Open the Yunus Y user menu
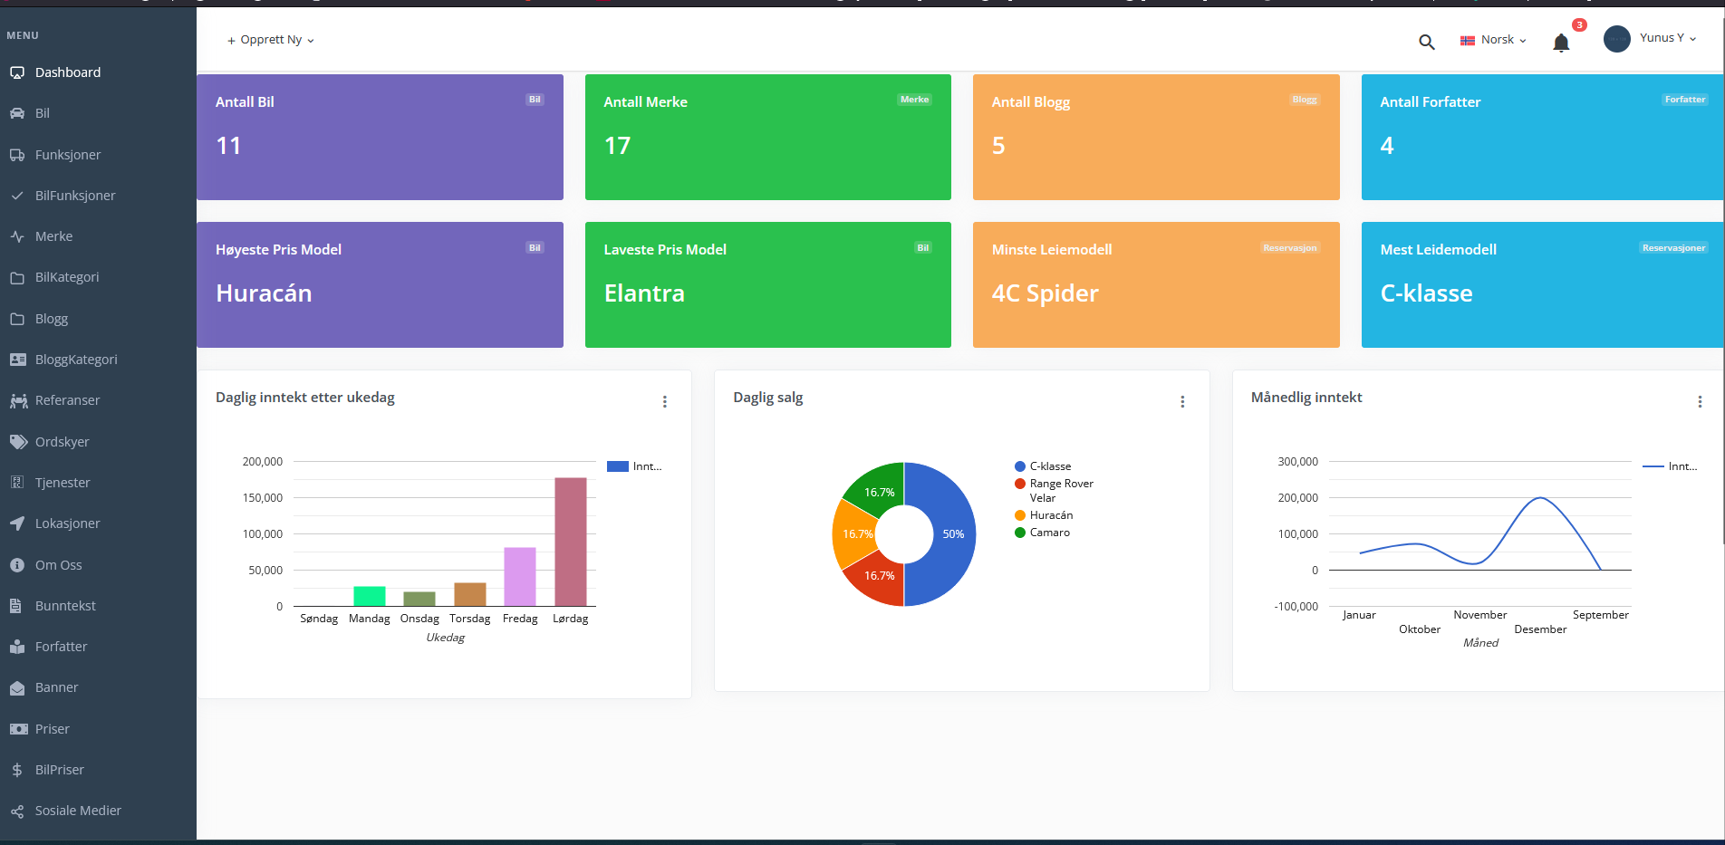Viewport: 1725px width, 845px height. tap(1667, 38)
